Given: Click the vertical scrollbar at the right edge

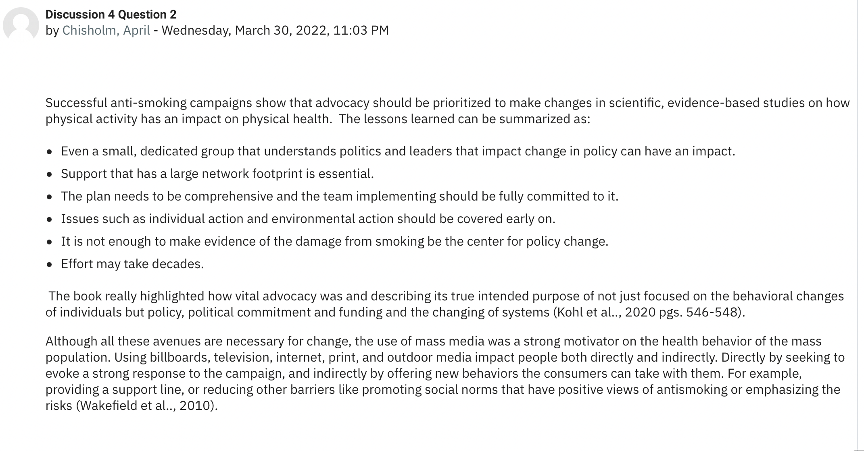Looking at the screenshot, I should [x=860, y=225].
